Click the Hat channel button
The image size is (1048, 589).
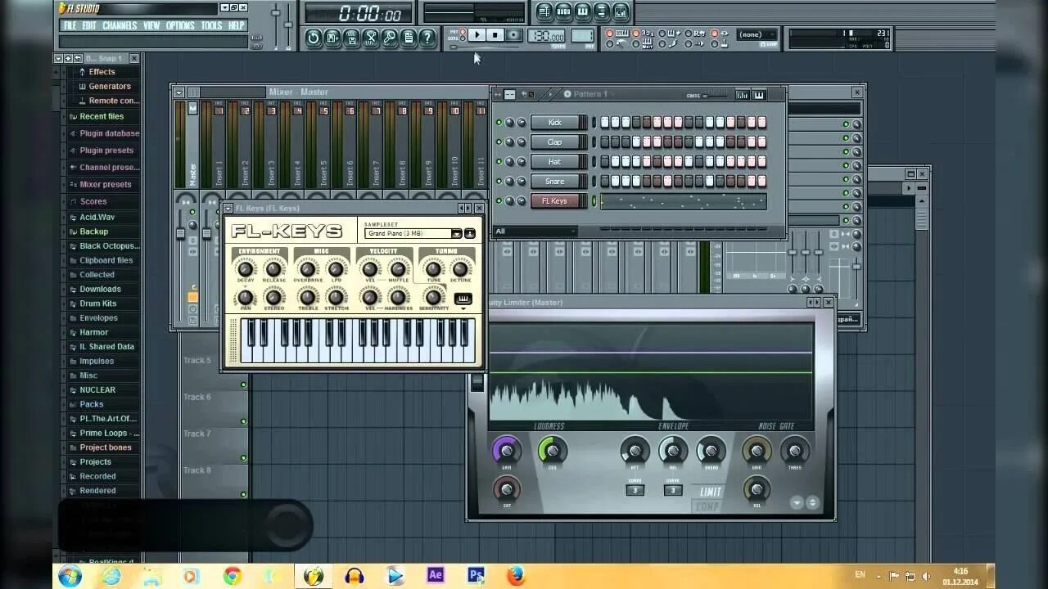(555, 162)
